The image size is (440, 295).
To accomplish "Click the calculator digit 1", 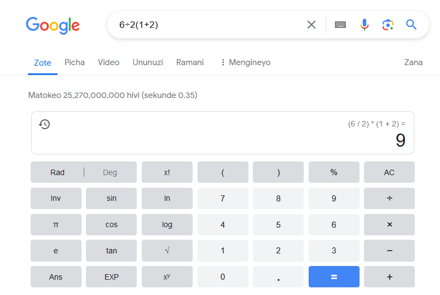I will tap(223, 251).
